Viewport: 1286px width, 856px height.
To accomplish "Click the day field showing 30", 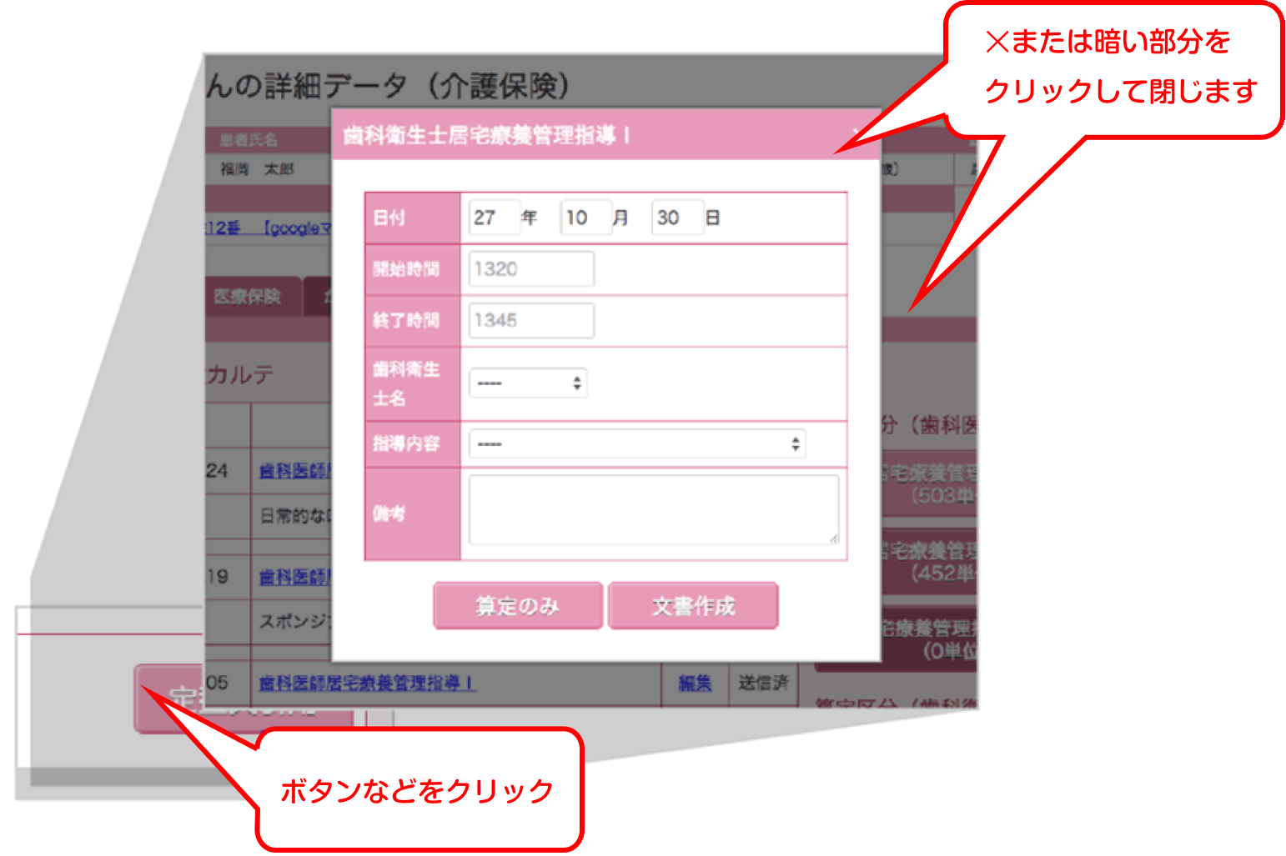I will pos(676,218).
